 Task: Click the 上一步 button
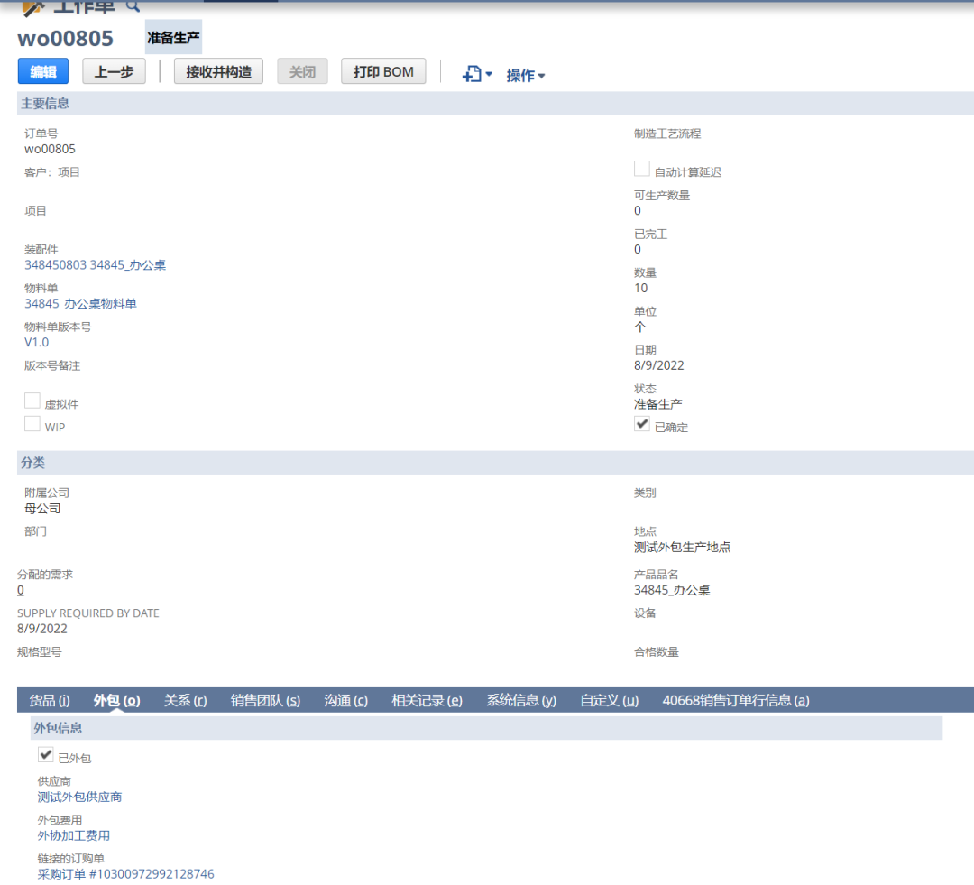114,71
